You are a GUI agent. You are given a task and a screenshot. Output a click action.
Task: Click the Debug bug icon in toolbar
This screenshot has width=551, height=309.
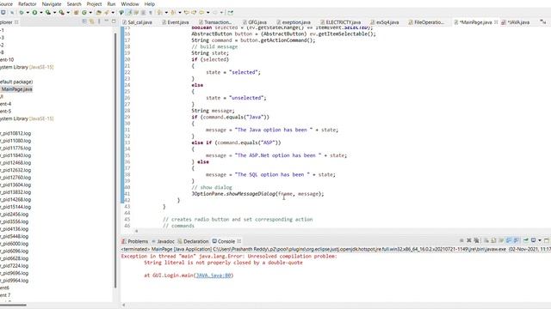click(x=21, y=12)
